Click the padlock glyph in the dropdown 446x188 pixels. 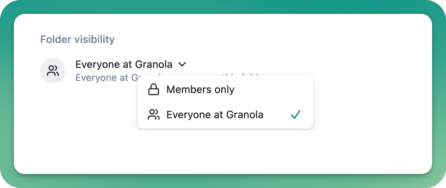(x=154, y=90)
